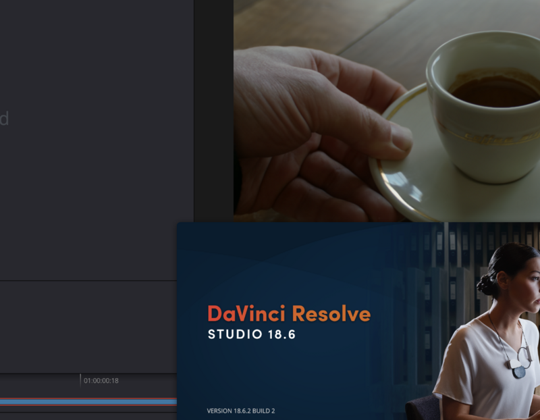Click the orange "DaVinci Resolve" splash title

tap(289, 313)
